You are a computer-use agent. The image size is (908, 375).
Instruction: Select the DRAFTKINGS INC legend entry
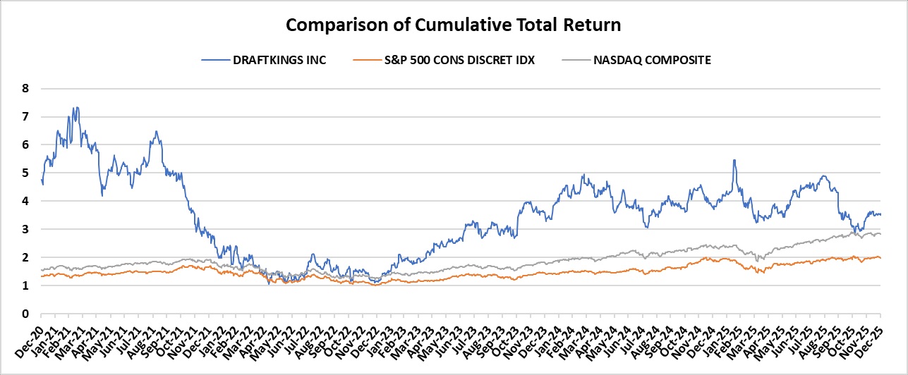click(279, 60)
